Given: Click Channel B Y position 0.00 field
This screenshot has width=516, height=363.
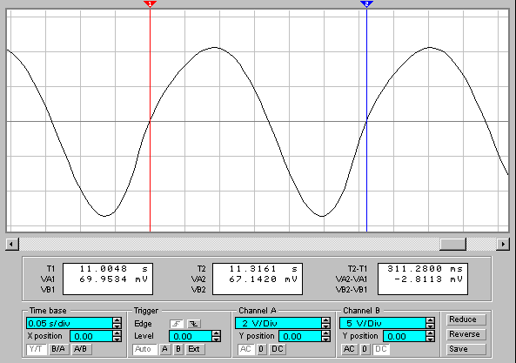Looking at the screenshot, I should point(404,336).
